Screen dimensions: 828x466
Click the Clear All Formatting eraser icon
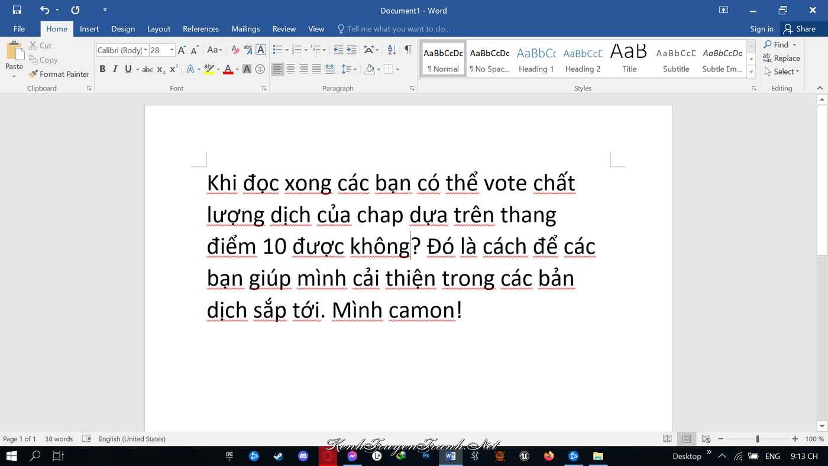point(235,50)
